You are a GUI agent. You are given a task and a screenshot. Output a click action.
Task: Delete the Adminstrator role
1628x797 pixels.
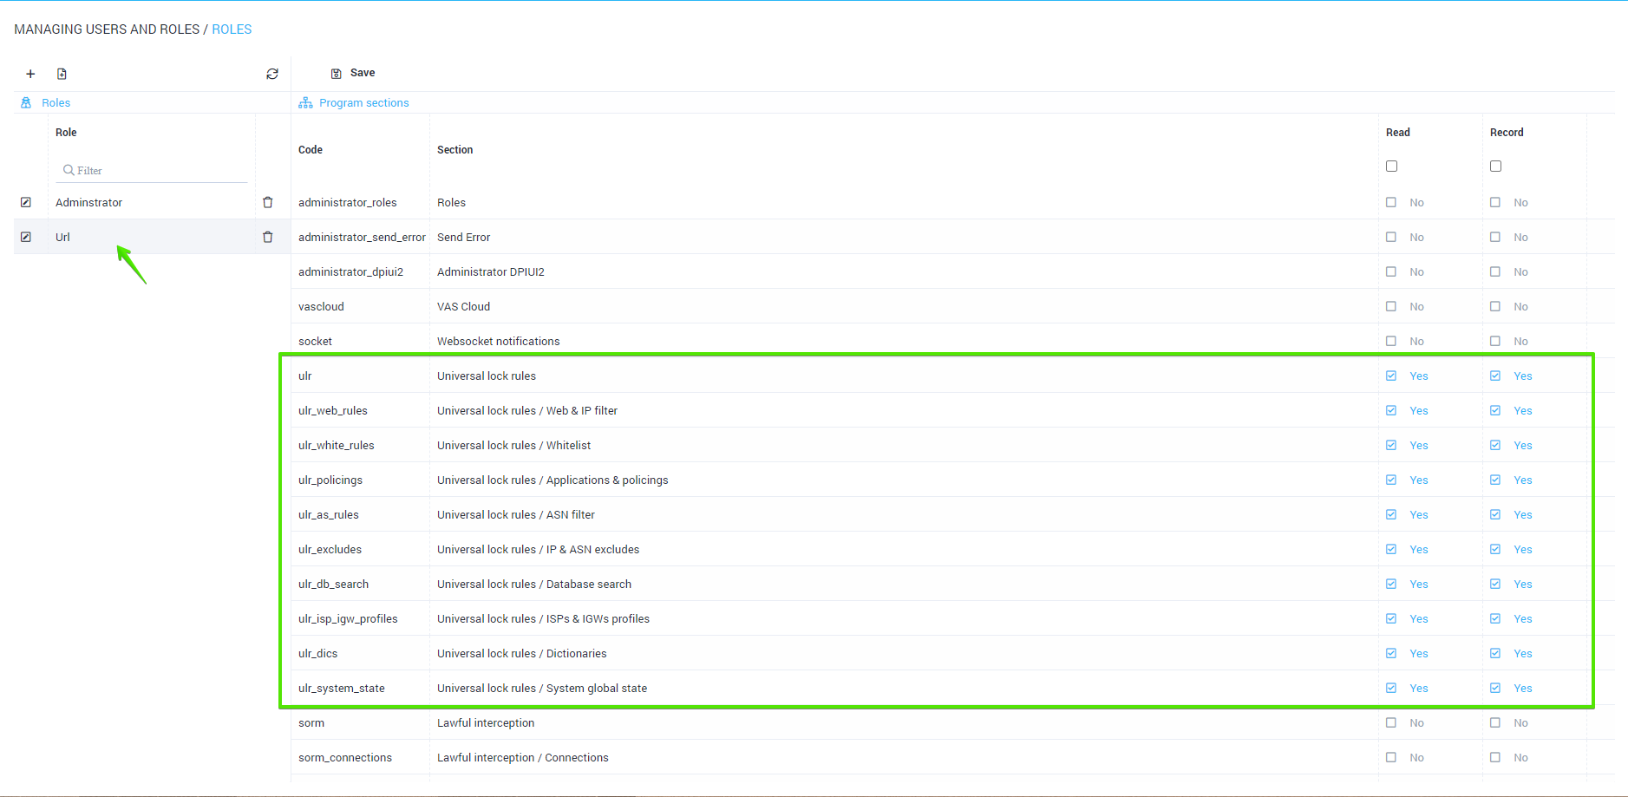pyautogui.click(x=267, y=202)
